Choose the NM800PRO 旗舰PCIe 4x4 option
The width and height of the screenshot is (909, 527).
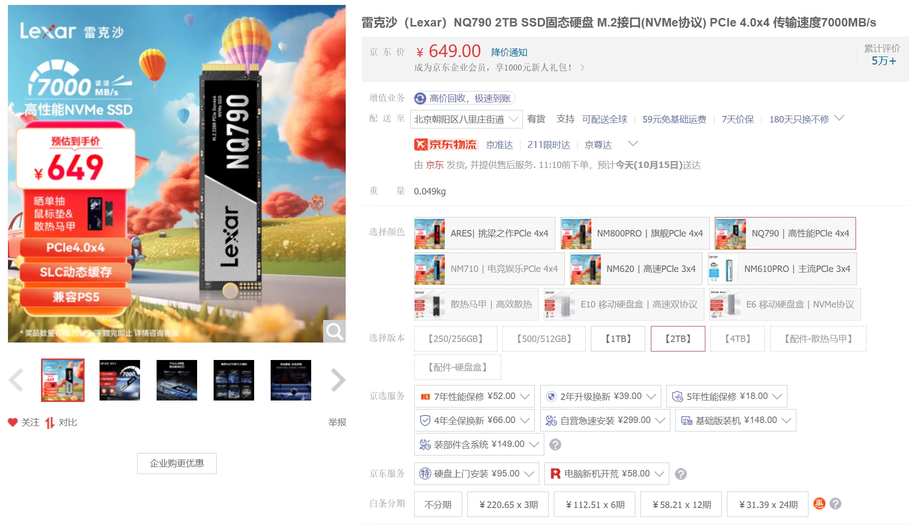(635, 233)
